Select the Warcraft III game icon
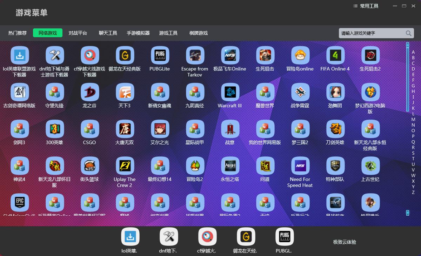 tap(230, 92)
